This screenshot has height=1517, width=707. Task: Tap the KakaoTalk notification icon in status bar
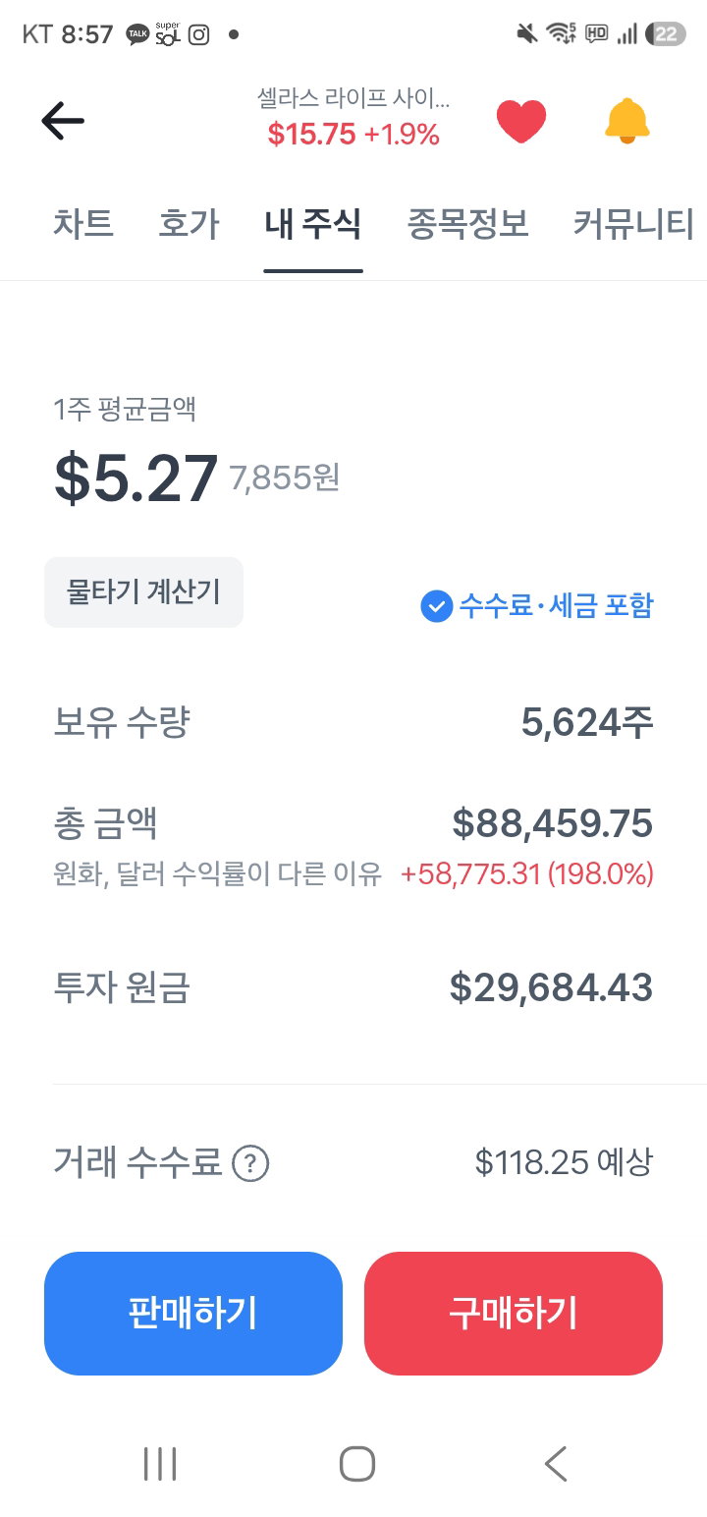point(137,35)
